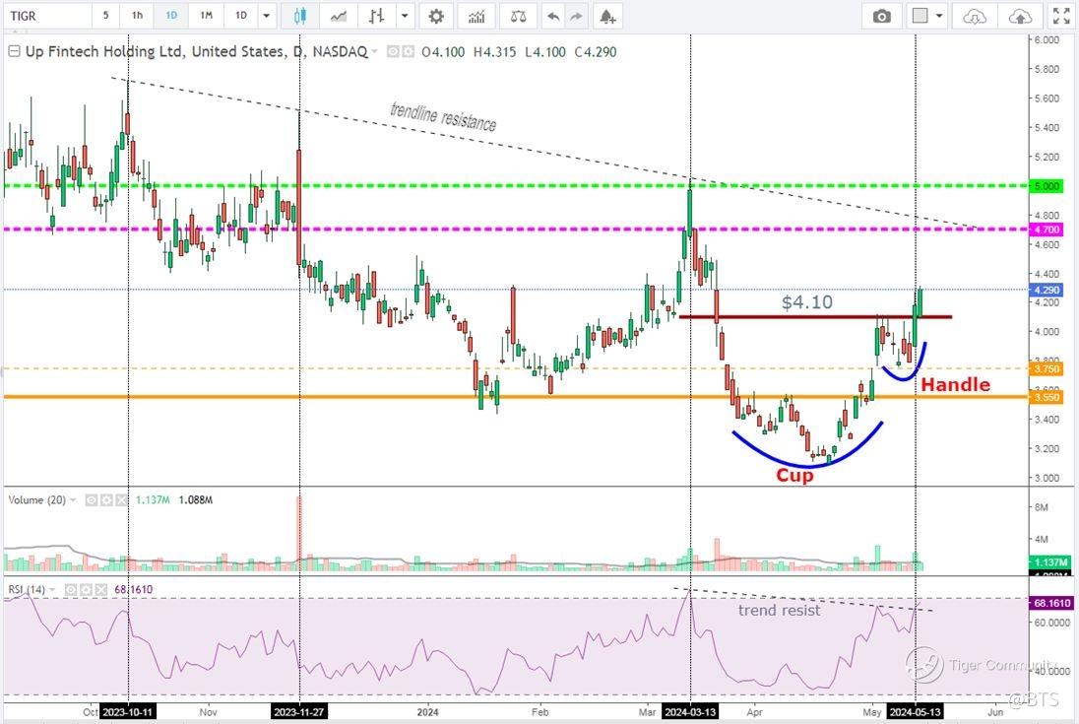The image size is (1079, 724).
Task: Click the 2023-11-27 date marker
Action: 299,711
